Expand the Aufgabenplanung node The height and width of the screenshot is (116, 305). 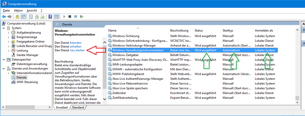point(8,33)
